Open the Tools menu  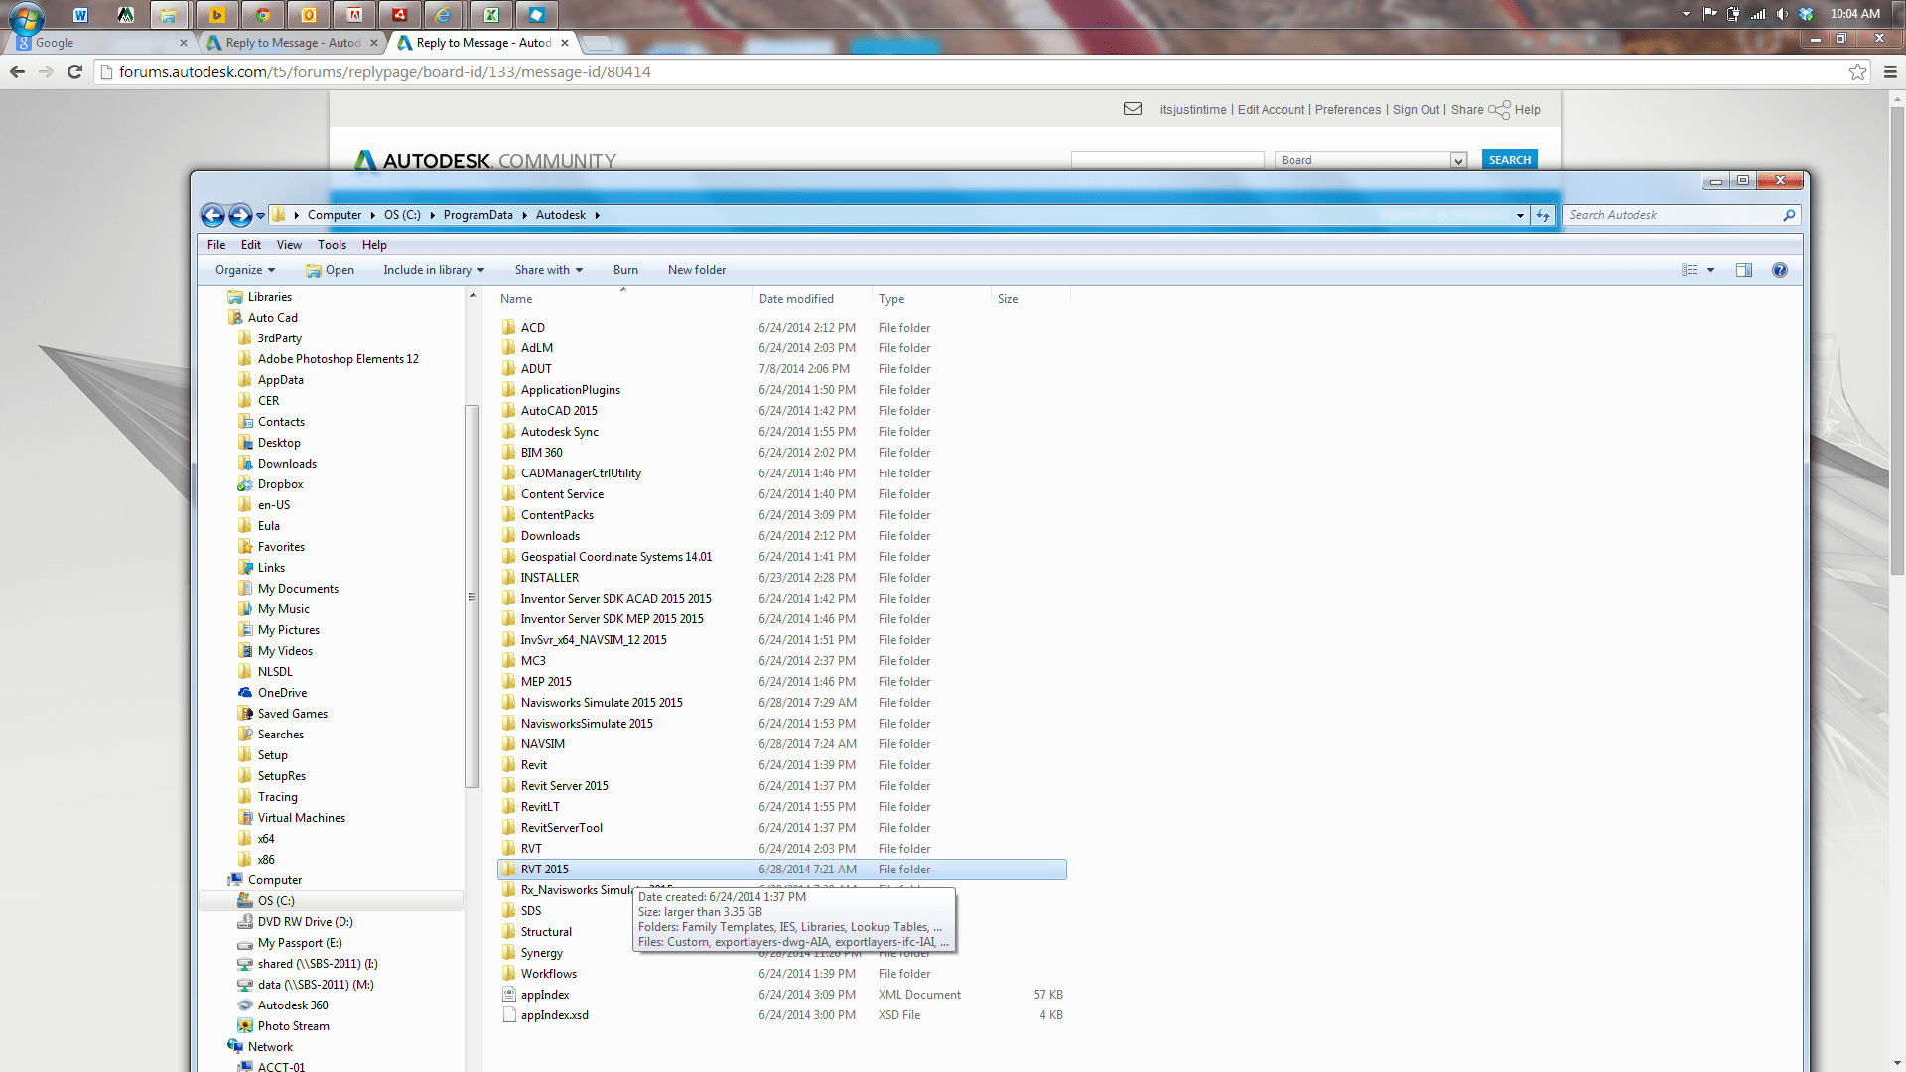pos(332,245)
